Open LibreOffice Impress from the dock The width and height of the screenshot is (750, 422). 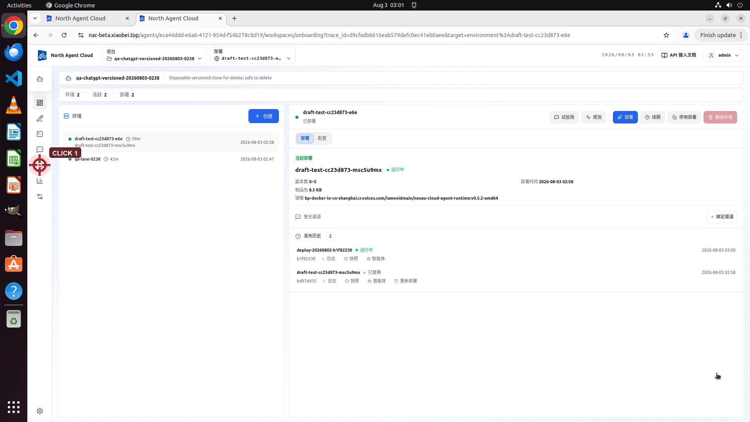(14, 185)
